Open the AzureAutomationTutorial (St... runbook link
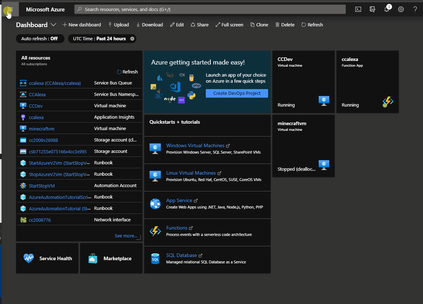The height and width of the screenshot is (304, 423). tap(59, 208)
